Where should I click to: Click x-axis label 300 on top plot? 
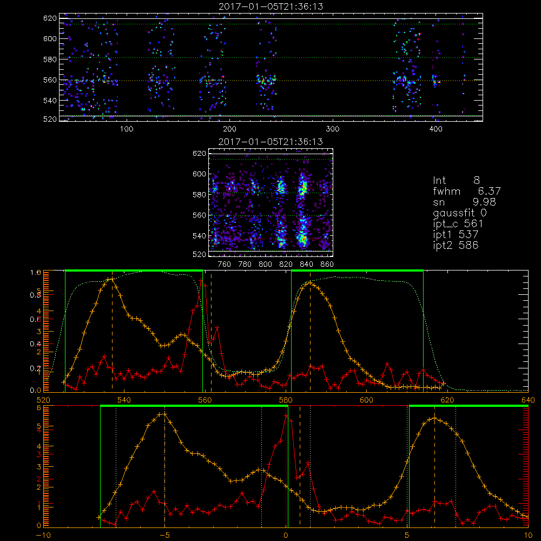tap(333, 129)
